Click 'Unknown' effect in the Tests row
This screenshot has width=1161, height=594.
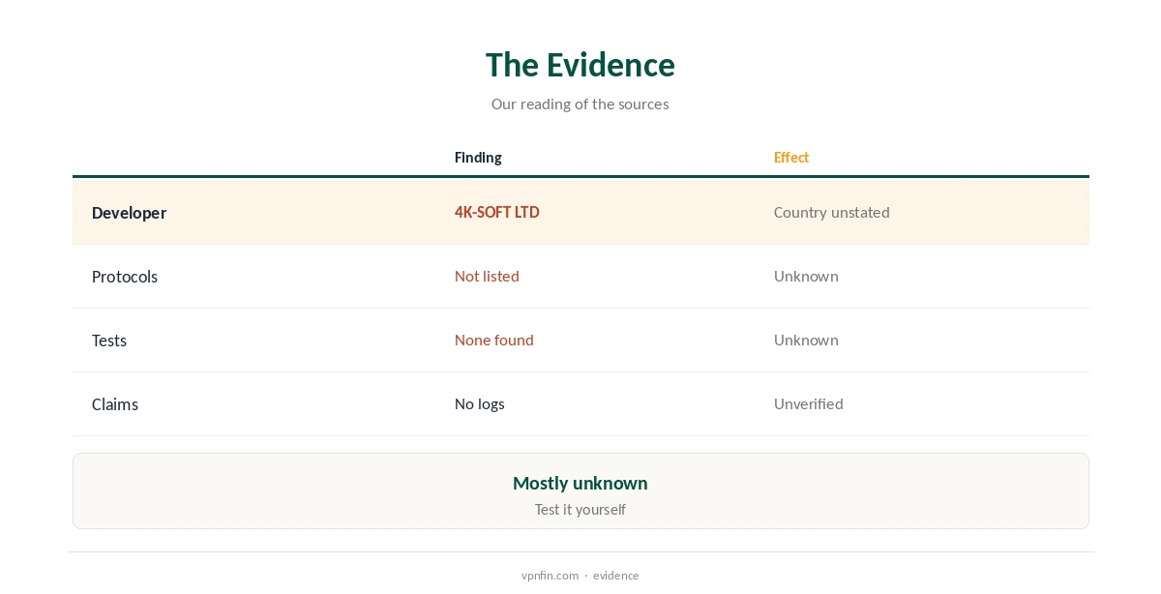click(806, 340)
